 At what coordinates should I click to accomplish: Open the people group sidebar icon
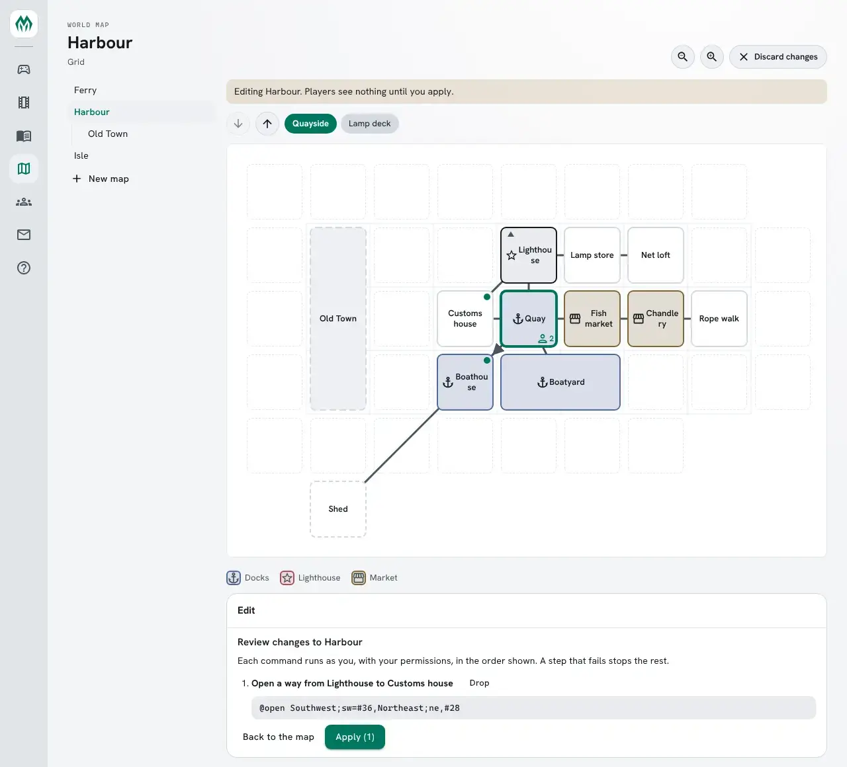click(24, 202)
